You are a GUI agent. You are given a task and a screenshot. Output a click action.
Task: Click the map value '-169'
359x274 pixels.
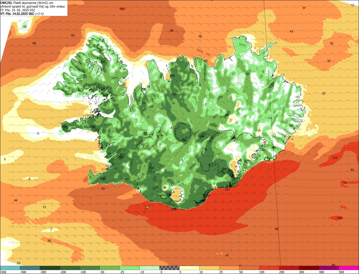(x=121, y=157)
